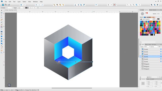Open the Select menu
This screenshot has width=162, height=91.
pos(24,2)
